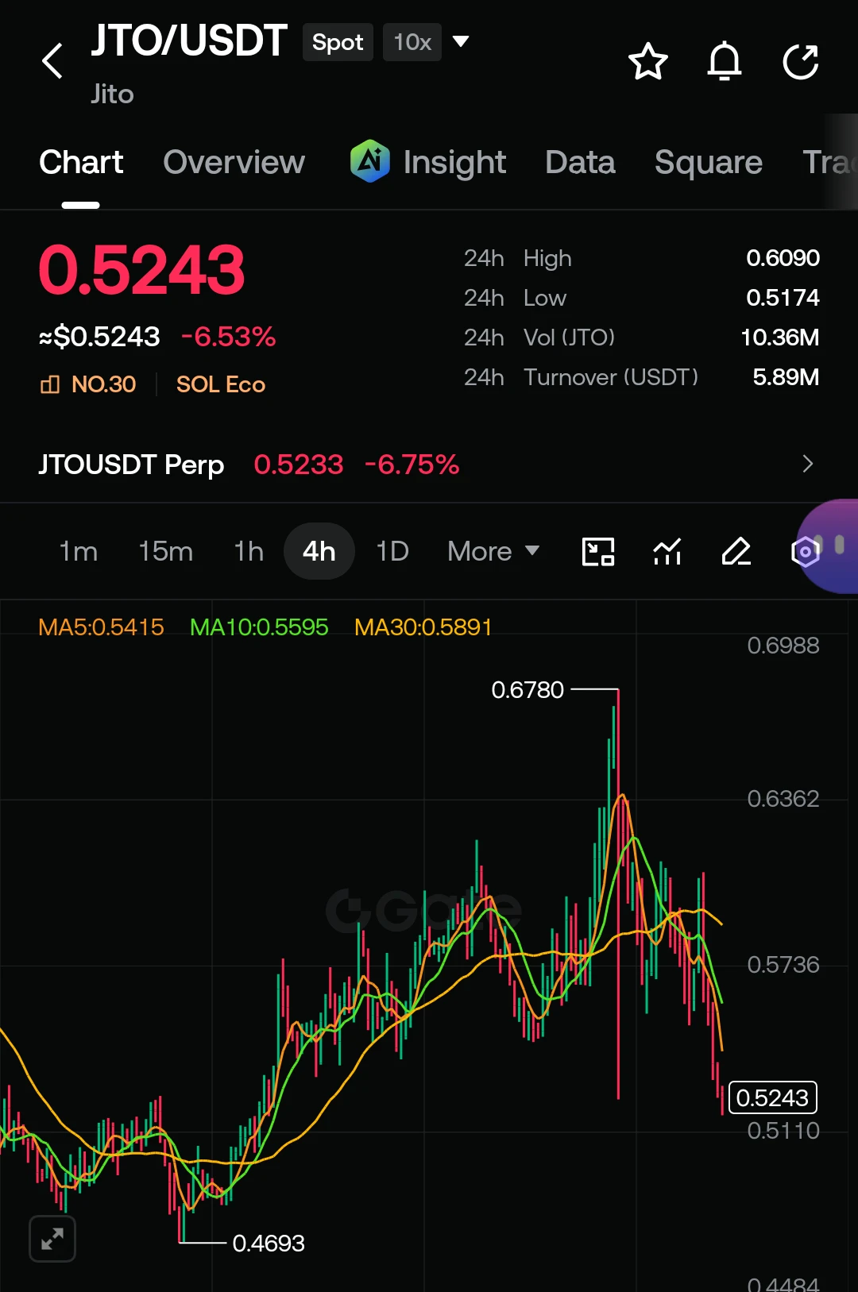The image size is (858, 1292).
Task: Go back using the left arrow
Action: click(52, 61)
